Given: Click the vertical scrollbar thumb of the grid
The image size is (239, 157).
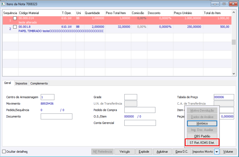Looking at the screenshot, I should tap(234, 42).
